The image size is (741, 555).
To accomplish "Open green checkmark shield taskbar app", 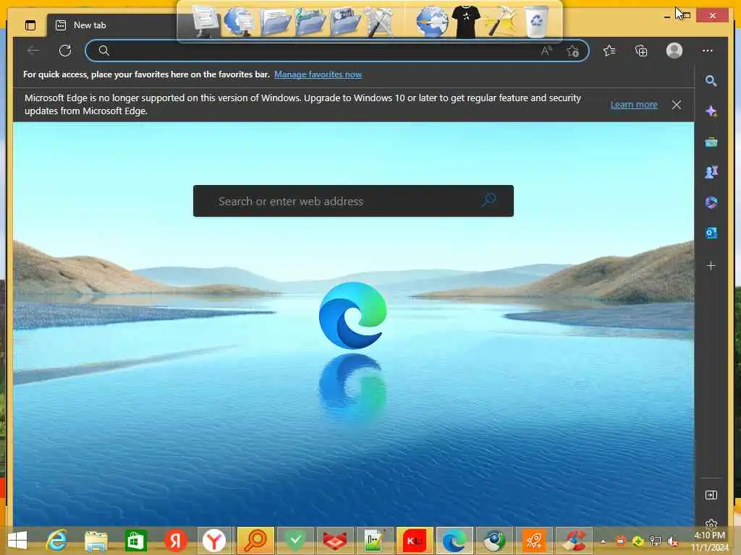I will (x=295, y=541).
